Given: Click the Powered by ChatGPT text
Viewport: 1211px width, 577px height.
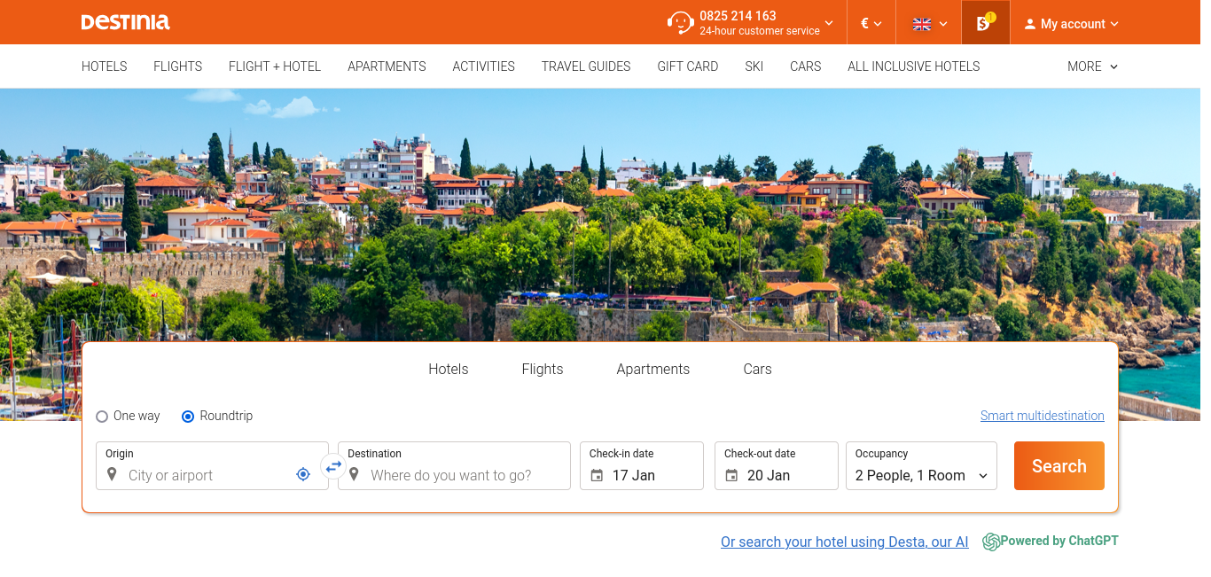Looking at the screenshot, I should 1059,542.
